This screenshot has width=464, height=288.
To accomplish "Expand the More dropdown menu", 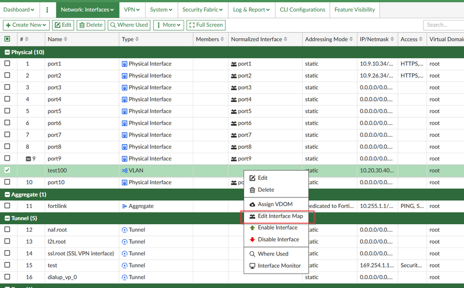I will click(x=169, y=25).
